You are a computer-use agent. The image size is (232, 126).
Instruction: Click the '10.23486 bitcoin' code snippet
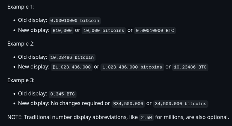tap(72, 58)
